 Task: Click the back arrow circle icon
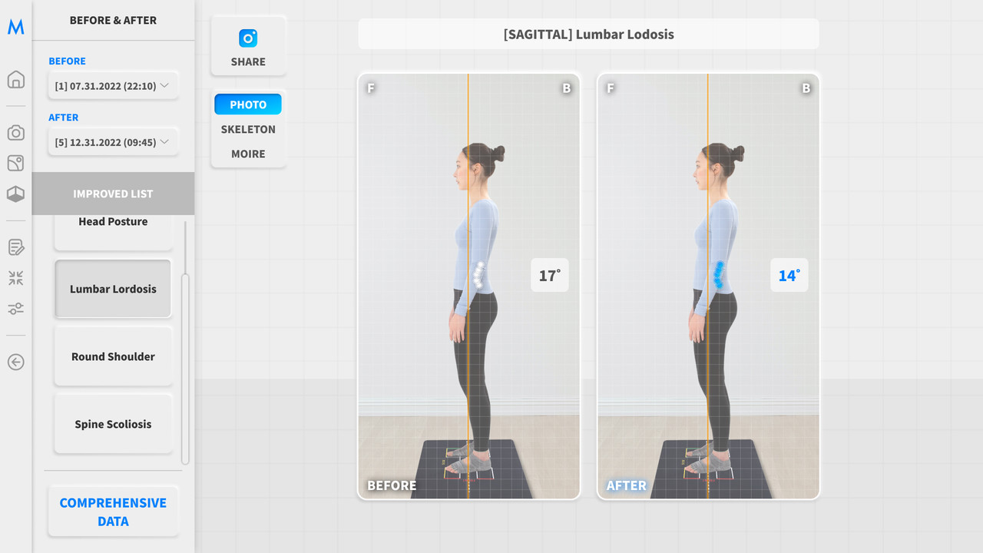pos(16,362)
